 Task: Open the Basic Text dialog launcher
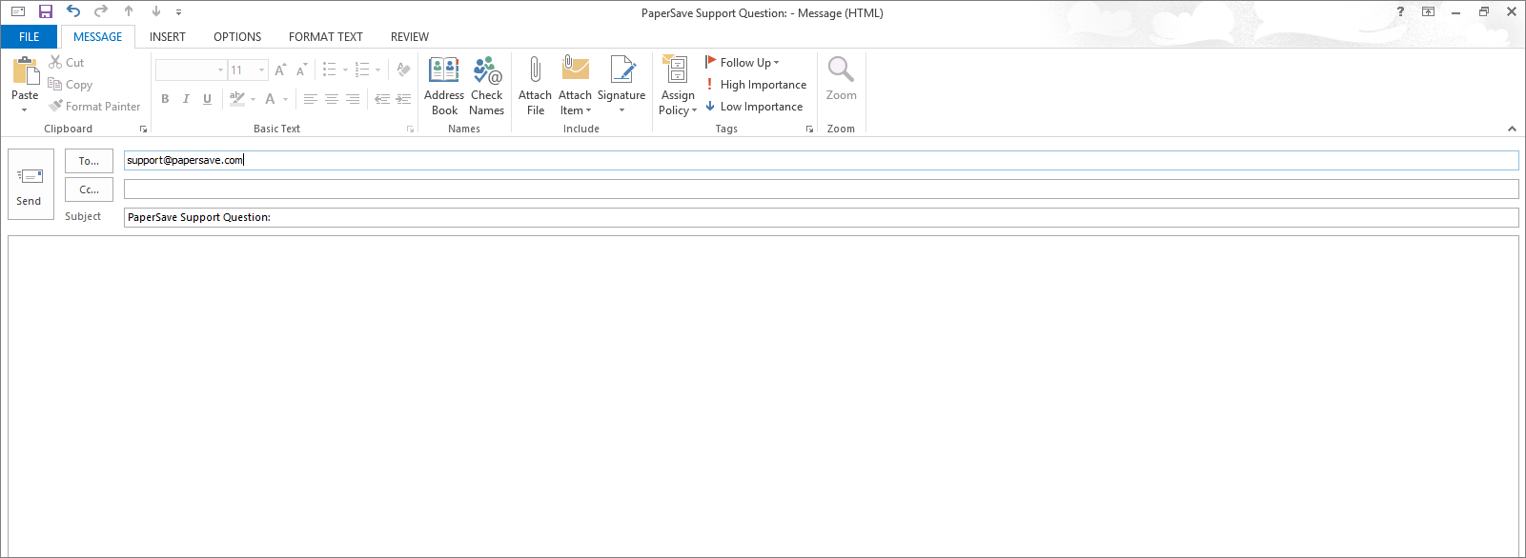(x=411, y=129)
